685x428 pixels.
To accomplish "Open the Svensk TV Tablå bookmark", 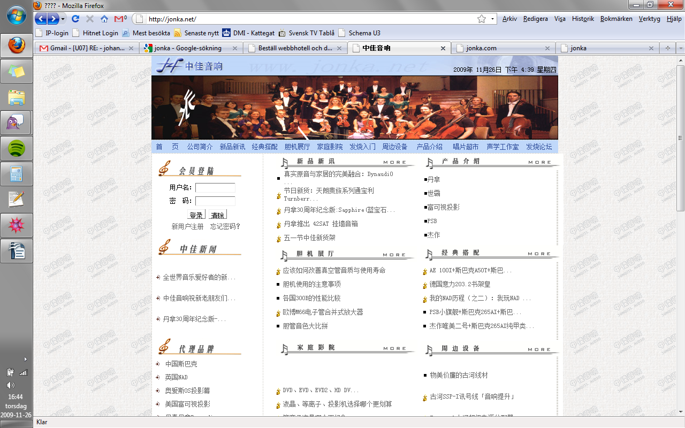I will pos(307,33).
